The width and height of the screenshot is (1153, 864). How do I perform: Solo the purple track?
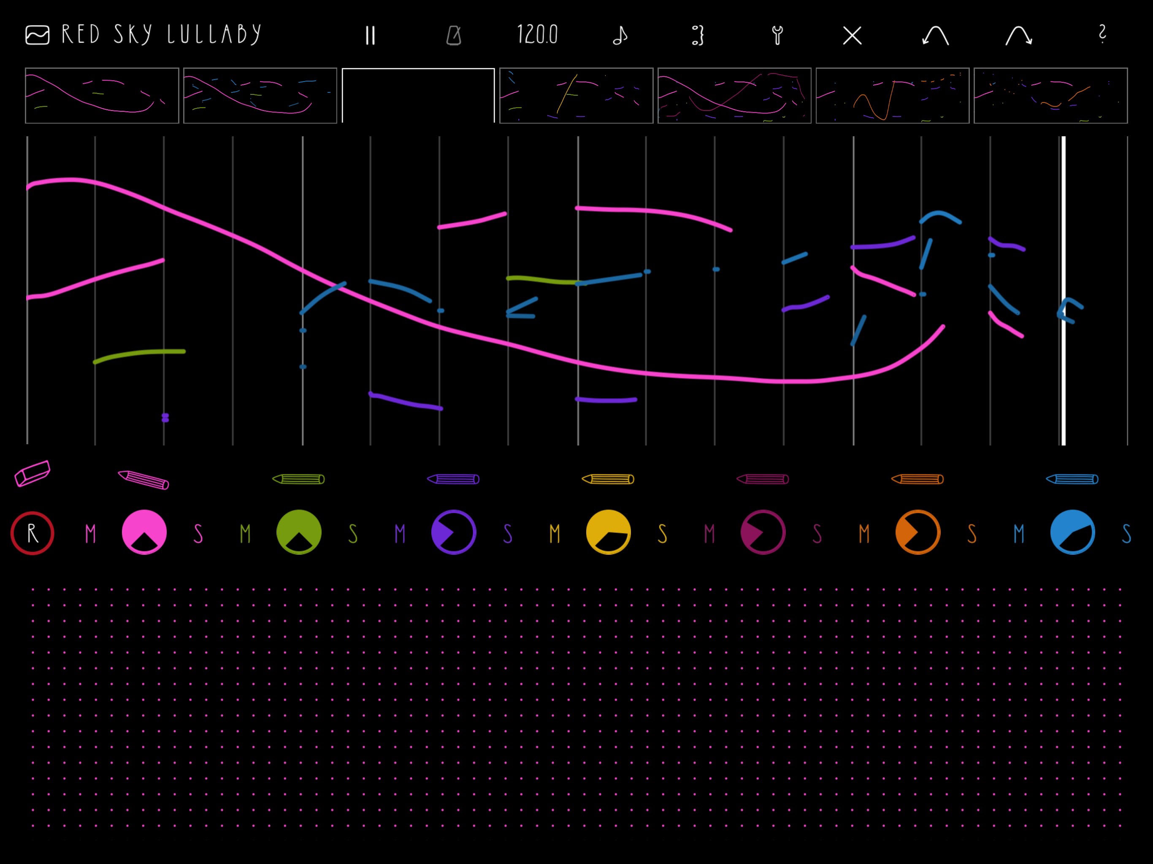508,534
